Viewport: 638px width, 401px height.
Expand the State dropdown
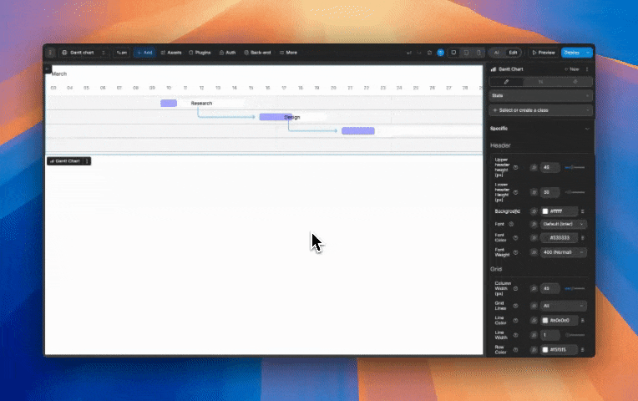pos(540,96)
